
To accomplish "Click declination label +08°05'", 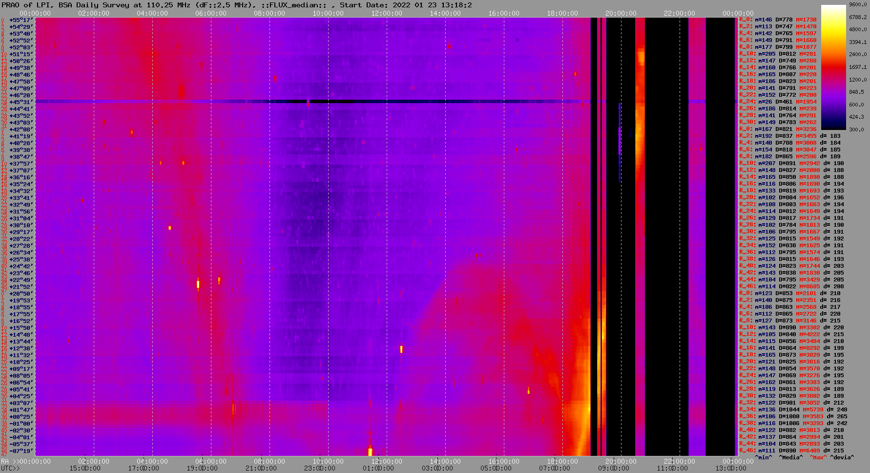I will coord(21,376).
